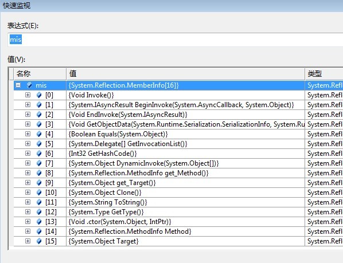343x263 pixels.
Task: Expand array item [8] get_Method
Action: 28,173
